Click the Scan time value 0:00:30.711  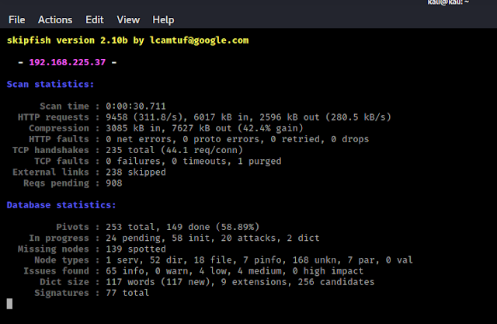tap(136, 106)
